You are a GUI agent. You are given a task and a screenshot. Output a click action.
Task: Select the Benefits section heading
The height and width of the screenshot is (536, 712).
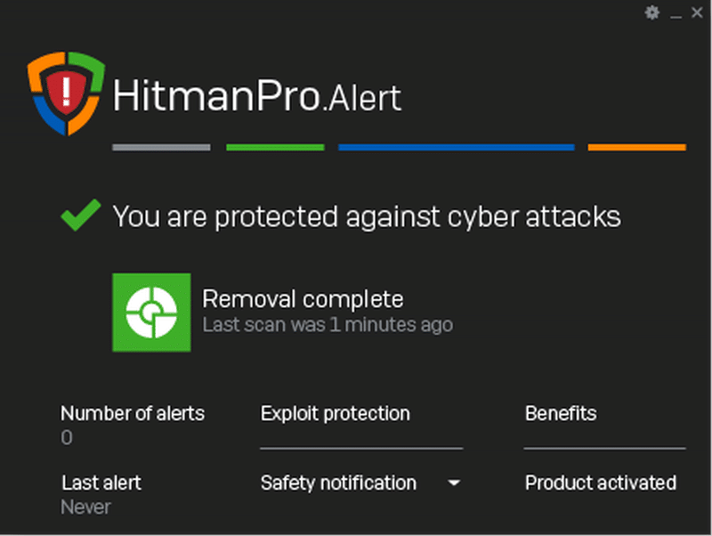[561, 413]
